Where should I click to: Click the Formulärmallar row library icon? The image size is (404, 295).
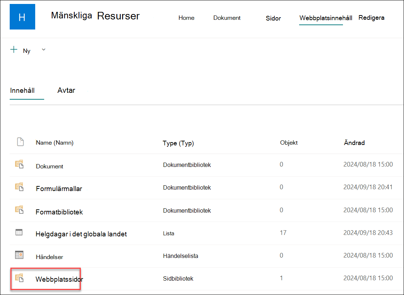19,187
